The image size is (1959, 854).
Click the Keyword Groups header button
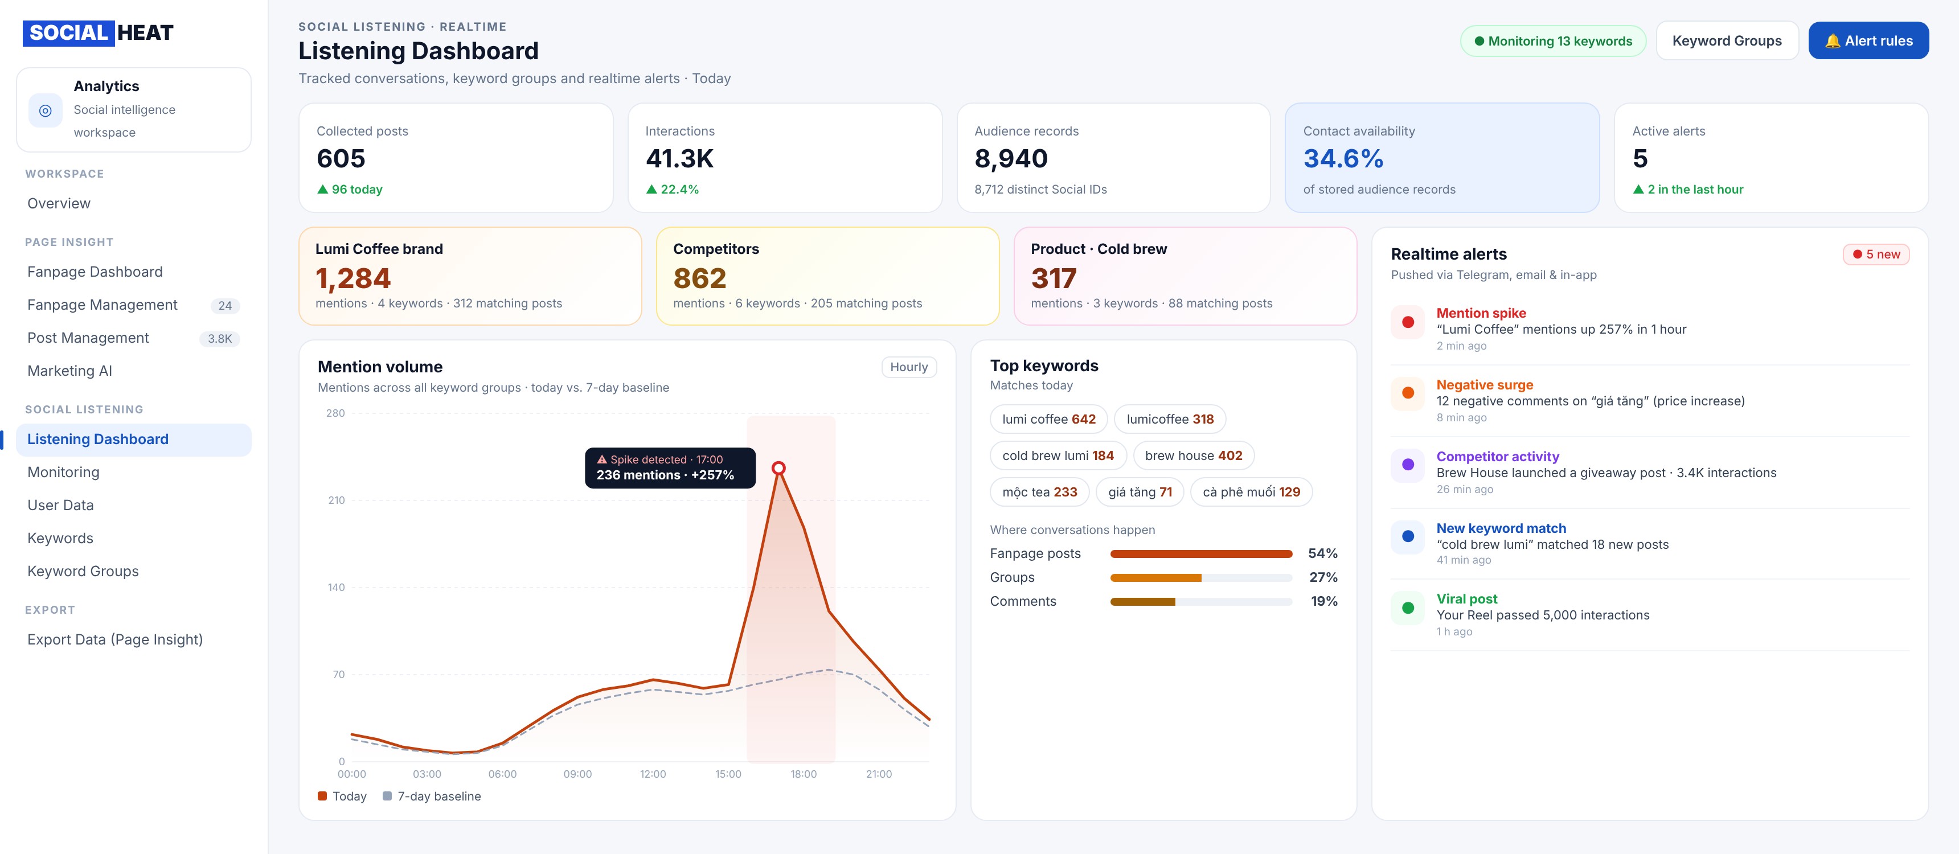[1726, 41]
